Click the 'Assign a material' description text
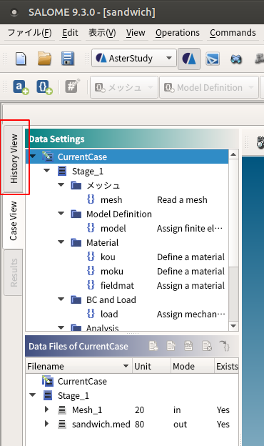 tap(191, 285)
